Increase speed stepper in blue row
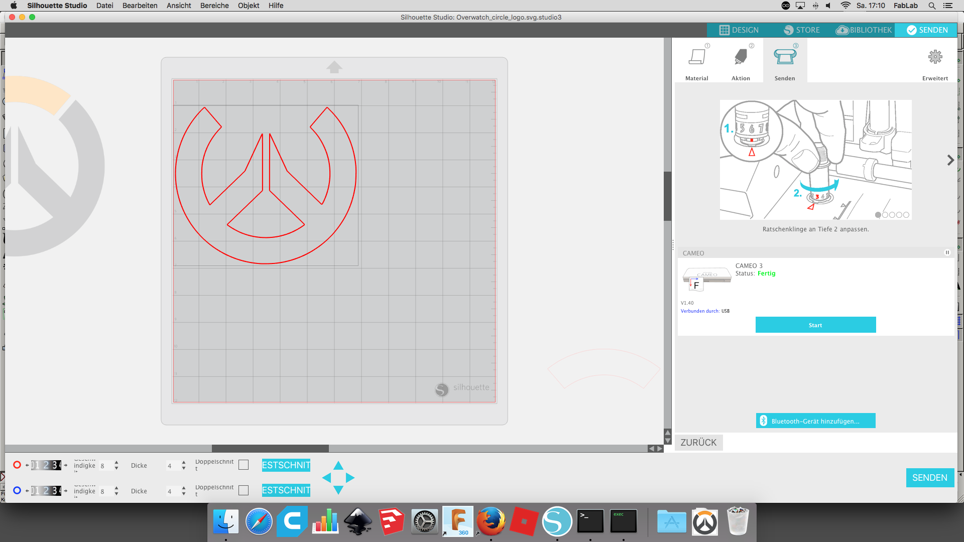Viewport: 964px width, 542px height. [116, 488]
